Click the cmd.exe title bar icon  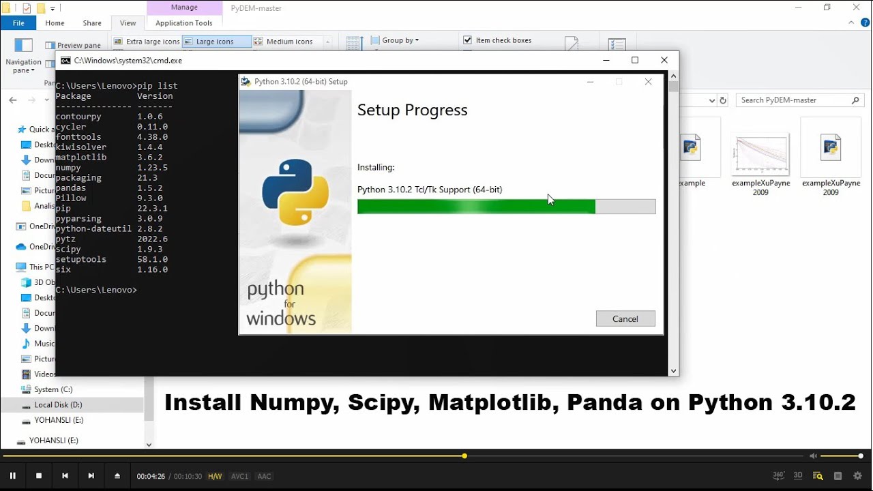(65, 61)
